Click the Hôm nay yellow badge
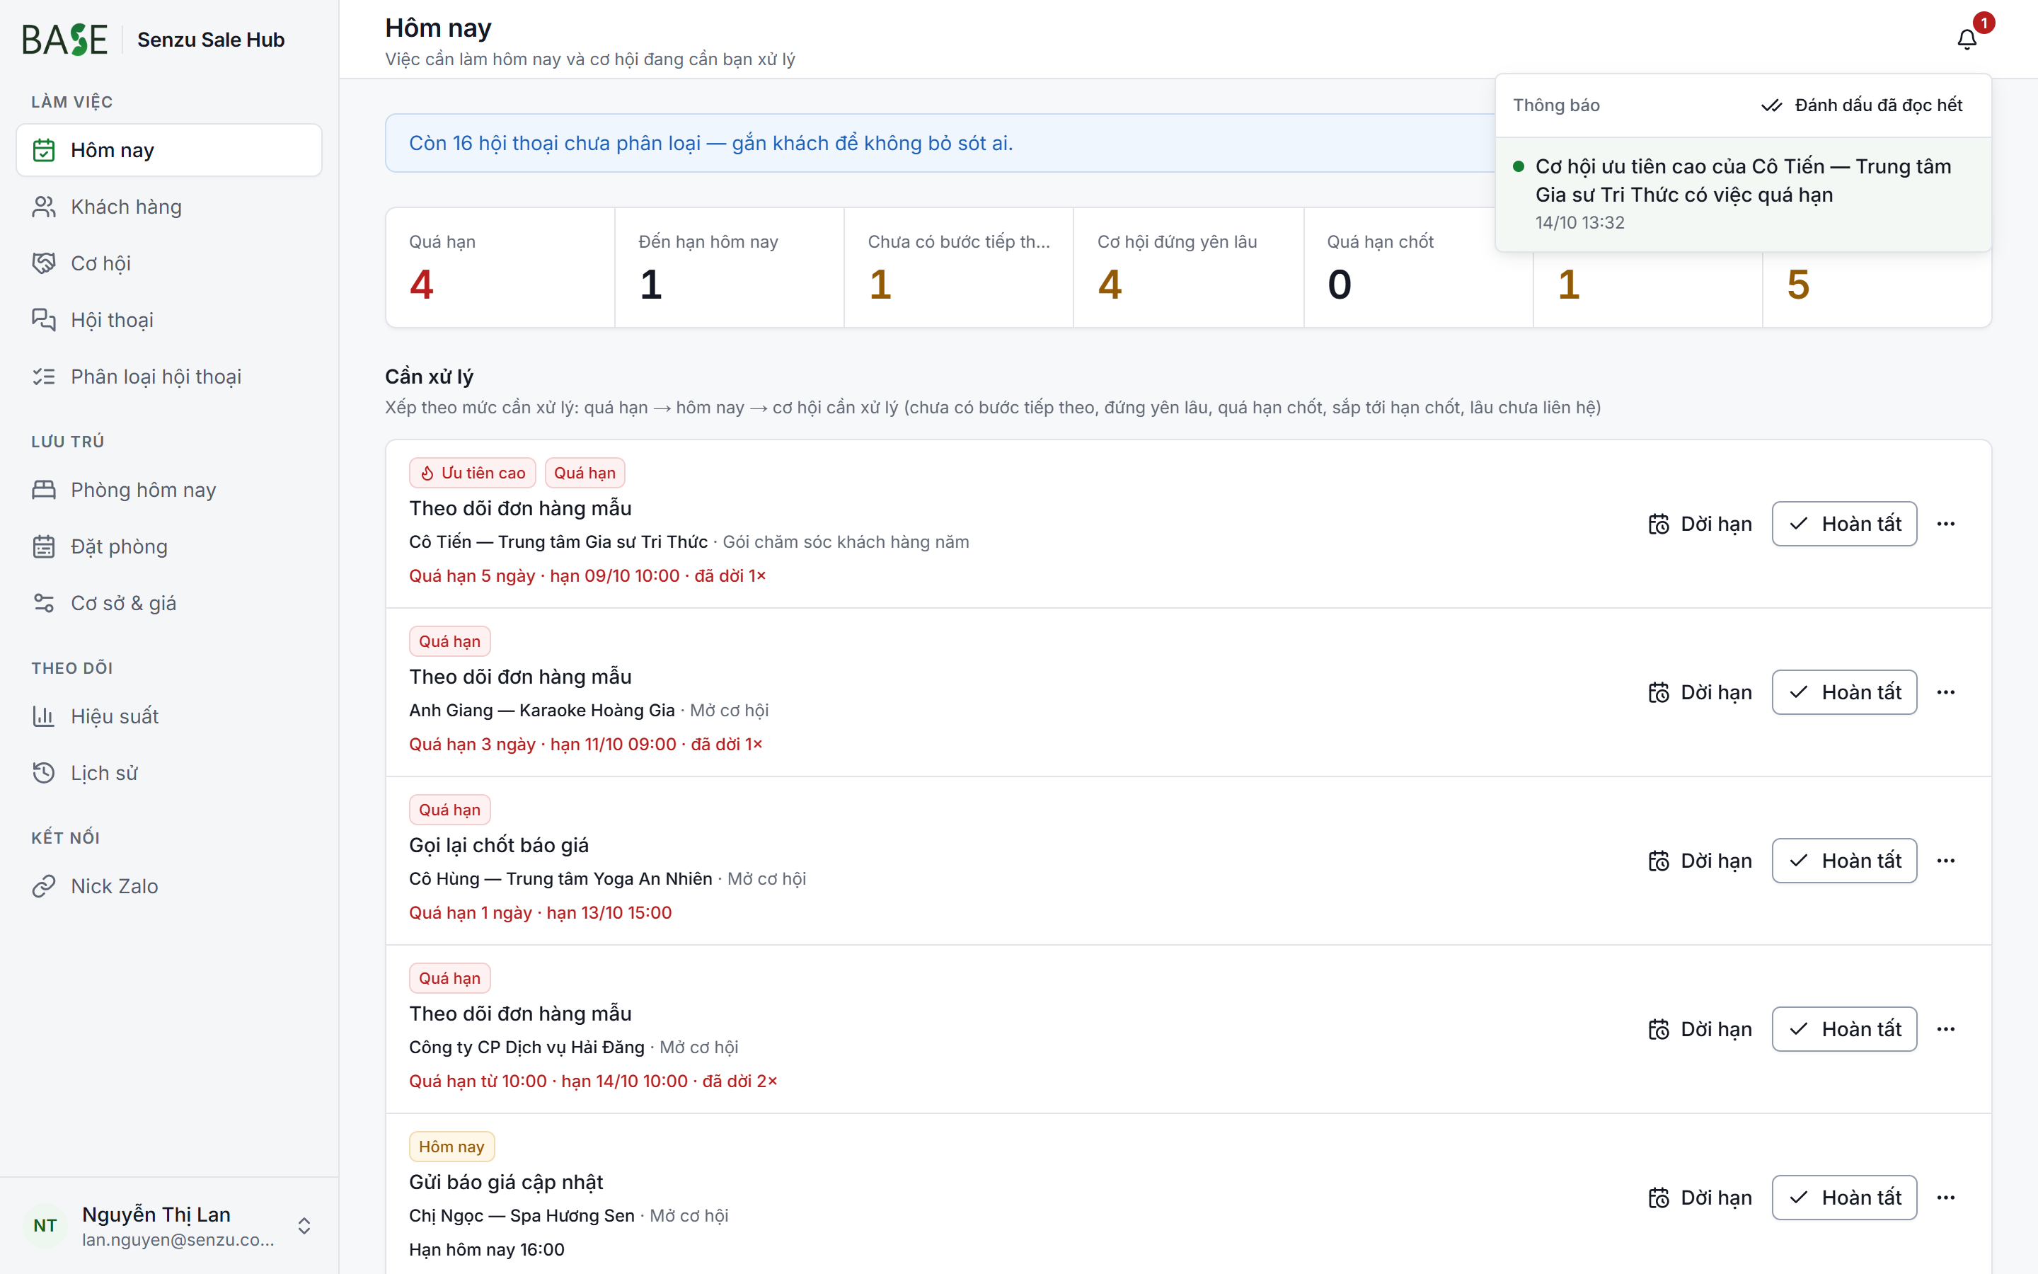 coord(451,1147)
